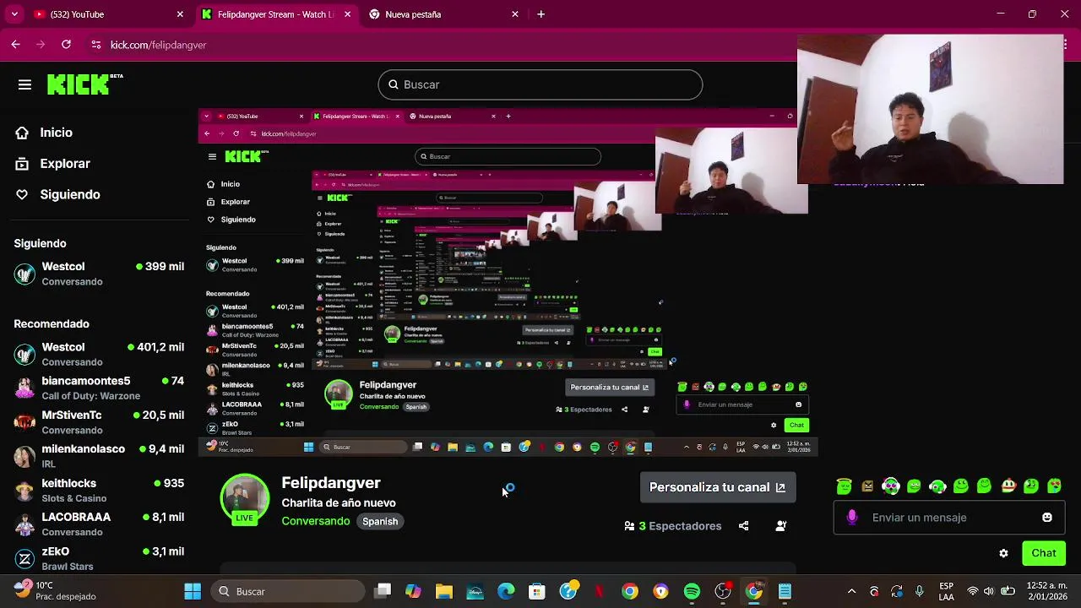Reload the page
Image resolution: width=1081 pixels, height=608 pixels.
coord(66,45)
